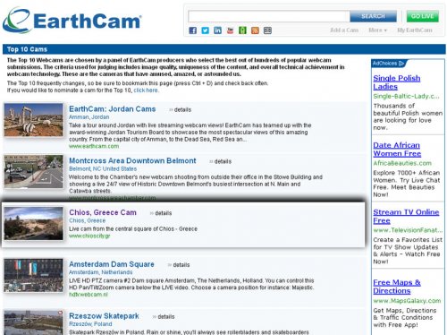Open the EarthCam: Jordan Cams title
Screen dimensions: 447x335
coord(113,109)
